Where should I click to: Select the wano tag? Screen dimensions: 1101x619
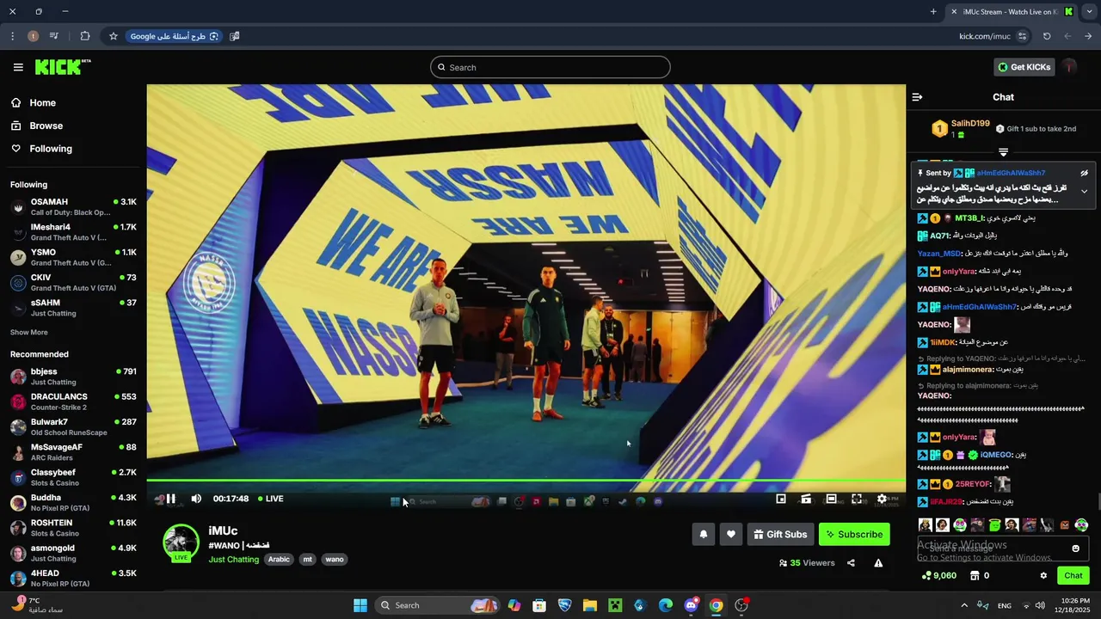(335, 560)
